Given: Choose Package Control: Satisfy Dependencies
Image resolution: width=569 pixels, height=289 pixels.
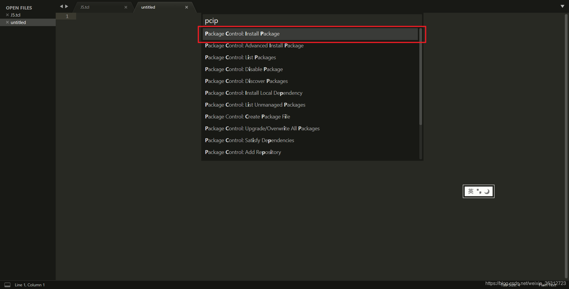Looking at the screenshot, I should pyautogui.click(x=310, y=140).
